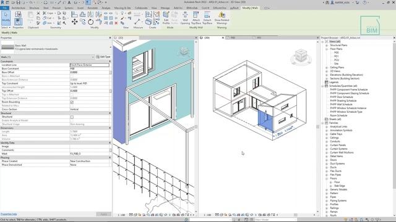Select Slab Edge under Floors

coord(340,186)
